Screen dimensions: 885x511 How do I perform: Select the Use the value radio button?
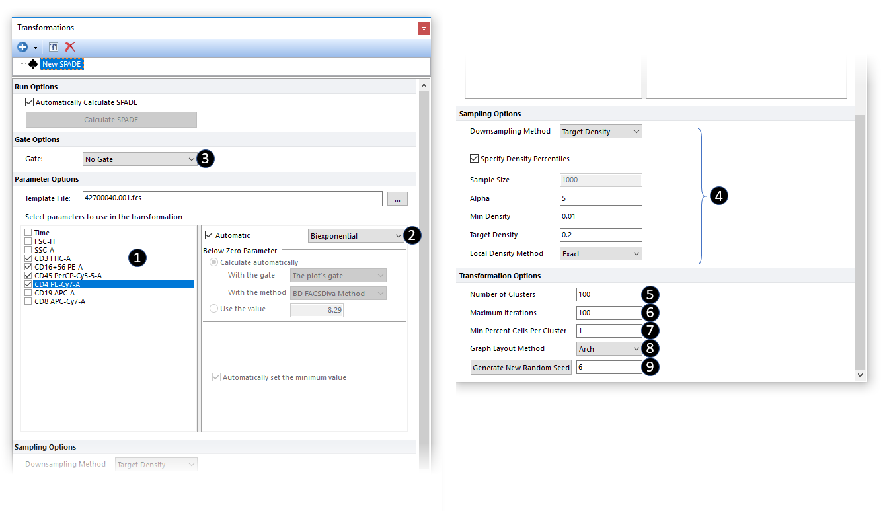213,309
